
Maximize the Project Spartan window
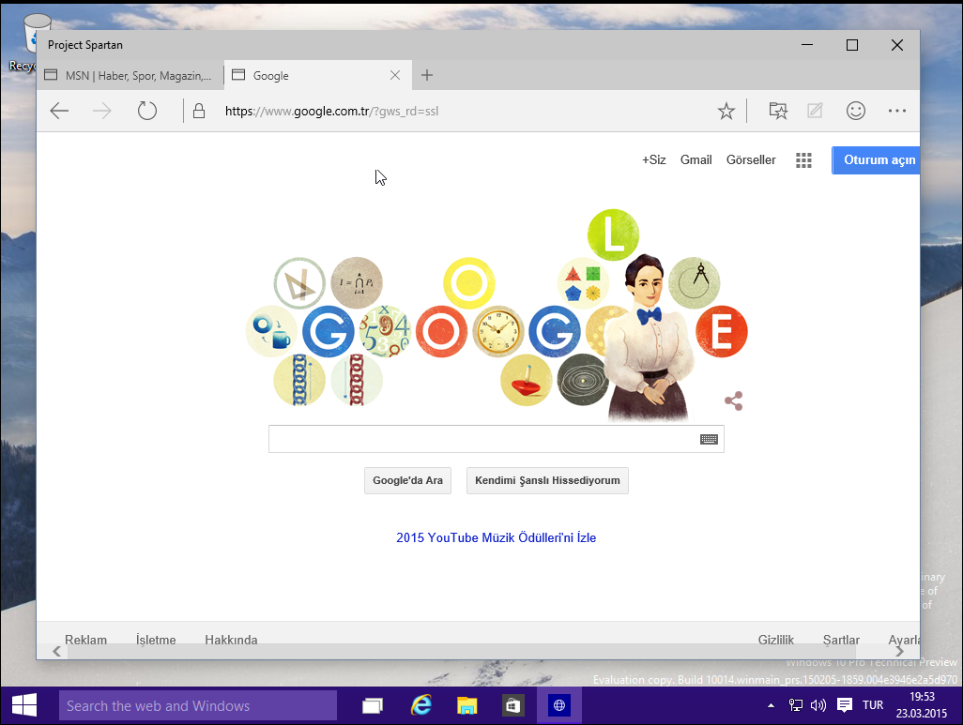click(x=852, y=45)
